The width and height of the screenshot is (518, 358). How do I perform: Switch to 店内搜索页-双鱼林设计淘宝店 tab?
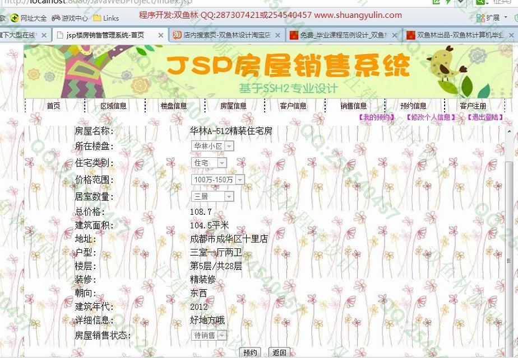tap(226, 35)
